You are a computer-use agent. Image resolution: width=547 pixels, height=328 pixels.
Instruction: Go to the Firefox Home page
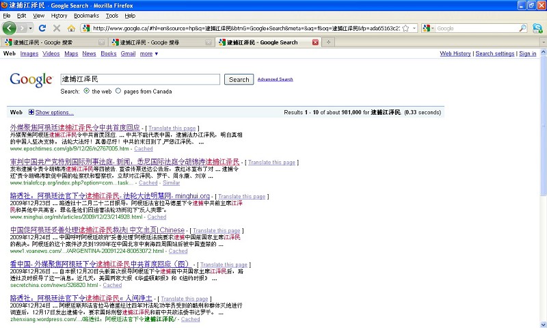point(71,28)
